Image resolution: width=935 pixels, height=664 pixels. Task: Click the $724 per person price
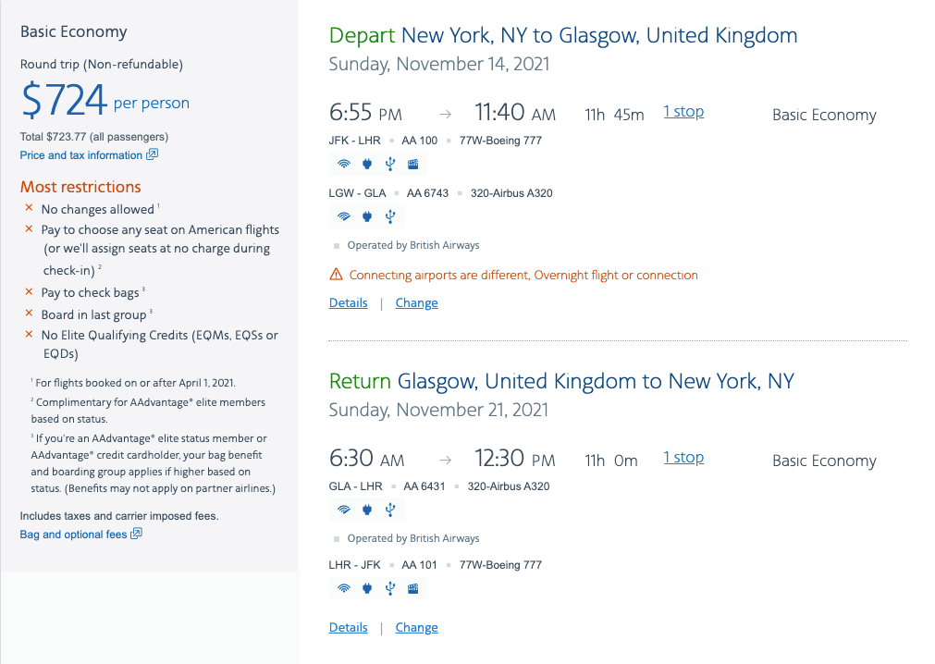tap(105, 100)
